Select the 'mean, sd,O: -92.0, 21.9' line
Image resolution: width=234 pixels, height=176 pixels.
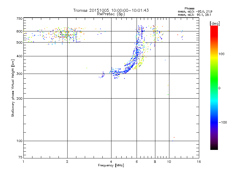(x=195, y=11)
